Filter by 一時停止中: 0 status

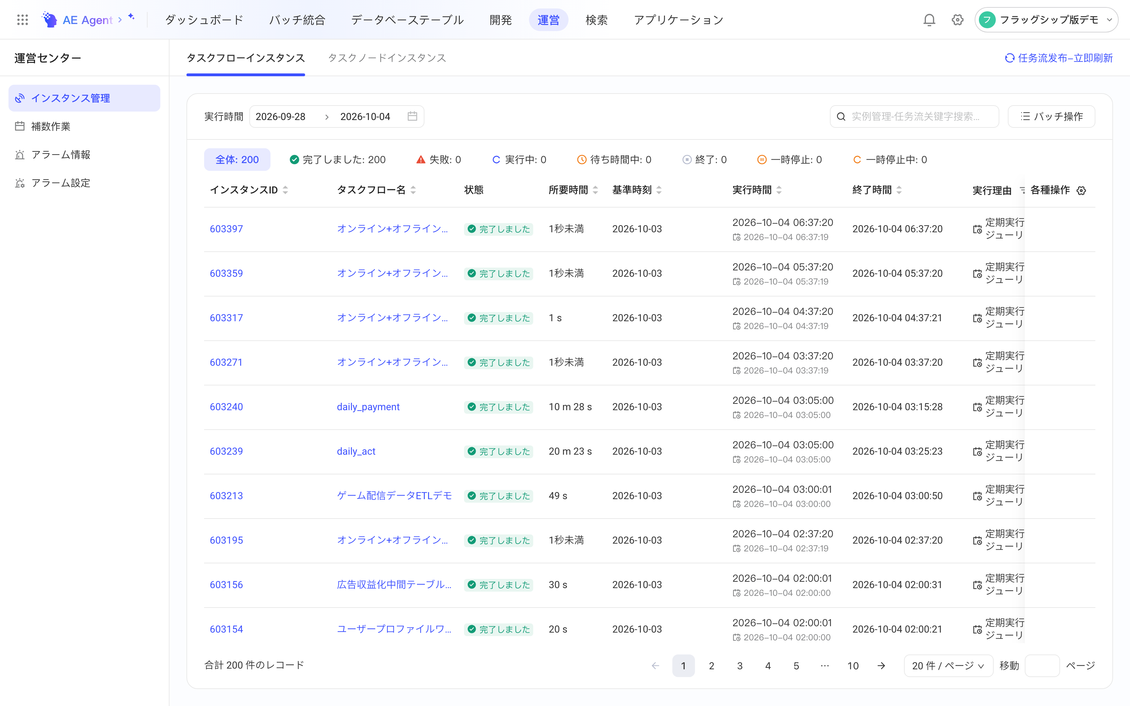(890, 160)
